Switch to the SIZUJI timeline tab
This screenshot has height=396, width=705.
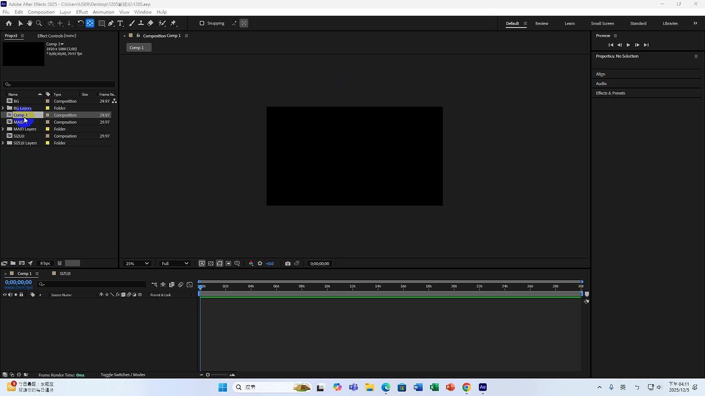pos(65,273)
